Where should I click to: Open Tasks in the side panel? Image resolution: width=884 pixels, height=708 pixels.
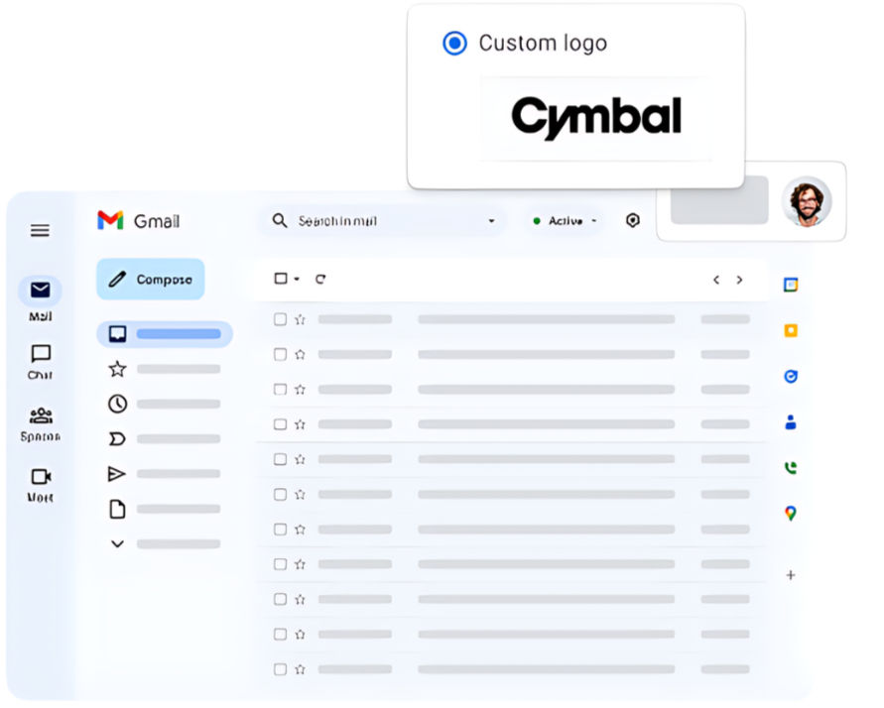point(791,376)
